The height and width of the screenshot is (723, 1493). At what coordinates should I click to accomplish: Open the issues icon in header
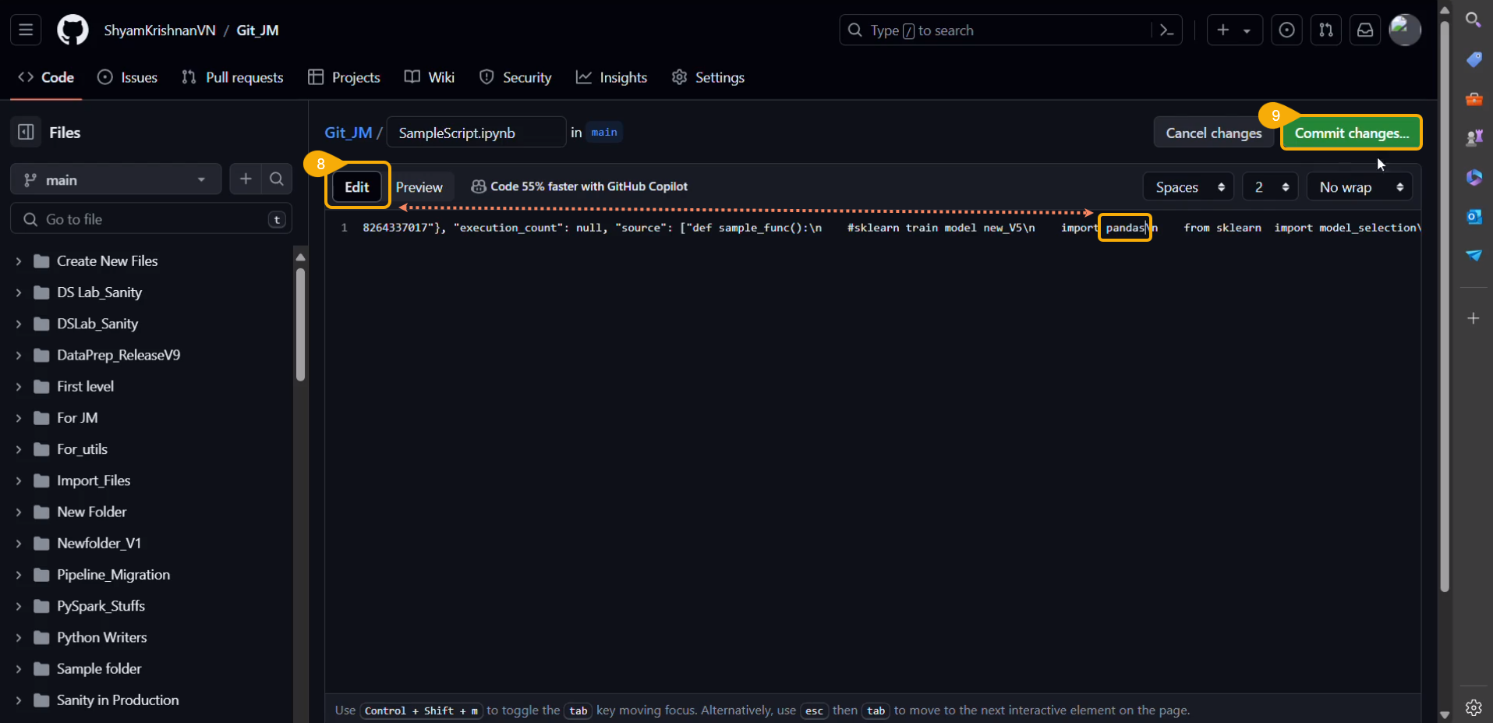tap(1286, 30)
